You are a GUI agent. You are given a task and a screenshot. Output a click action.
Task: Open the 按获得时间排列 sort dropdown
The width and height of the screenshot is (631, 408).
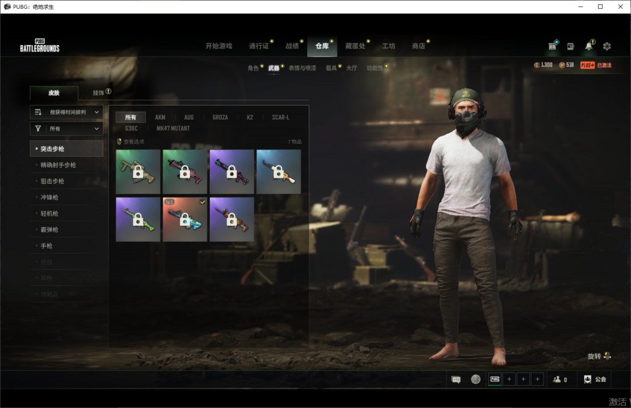(67, 112)
